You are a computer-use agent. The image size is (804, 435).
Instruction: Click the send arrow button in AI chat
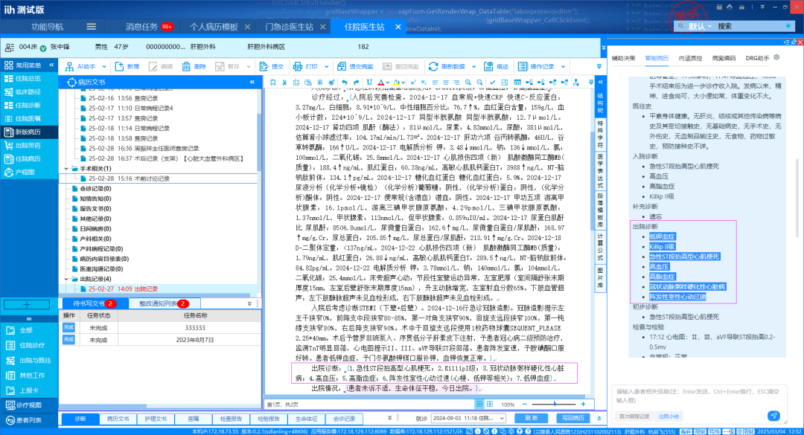[773, 416]
